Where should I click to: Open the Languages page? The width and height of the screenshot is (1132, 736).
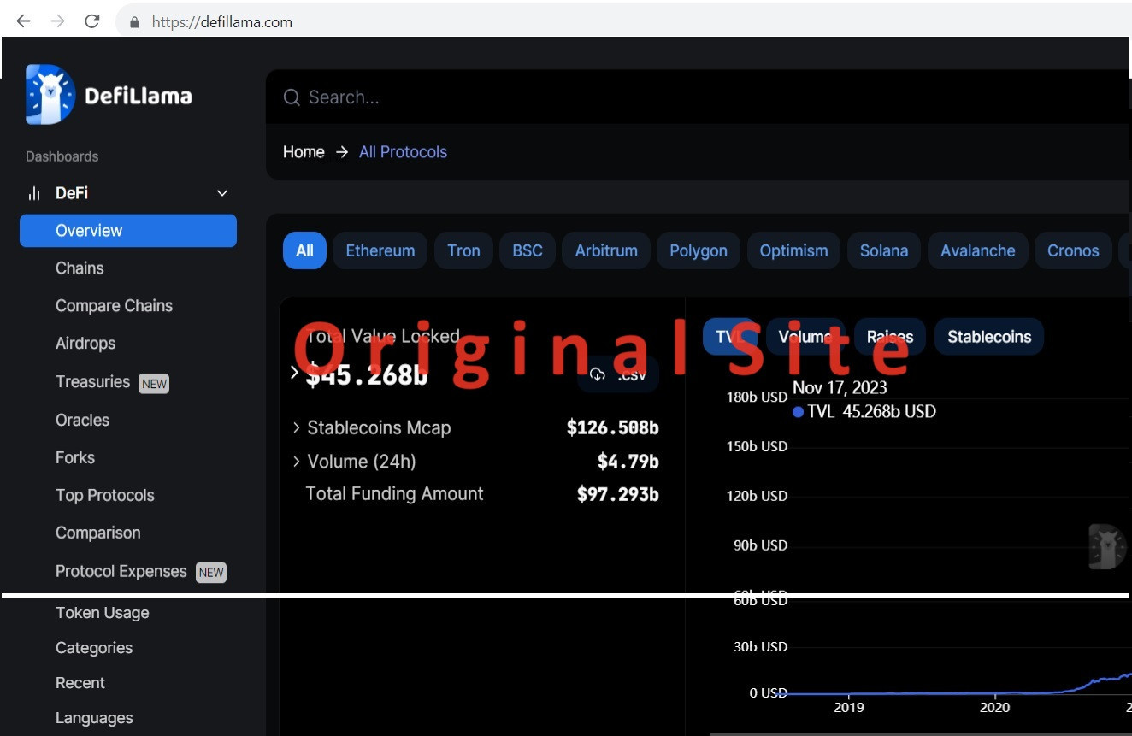[94, 718]
